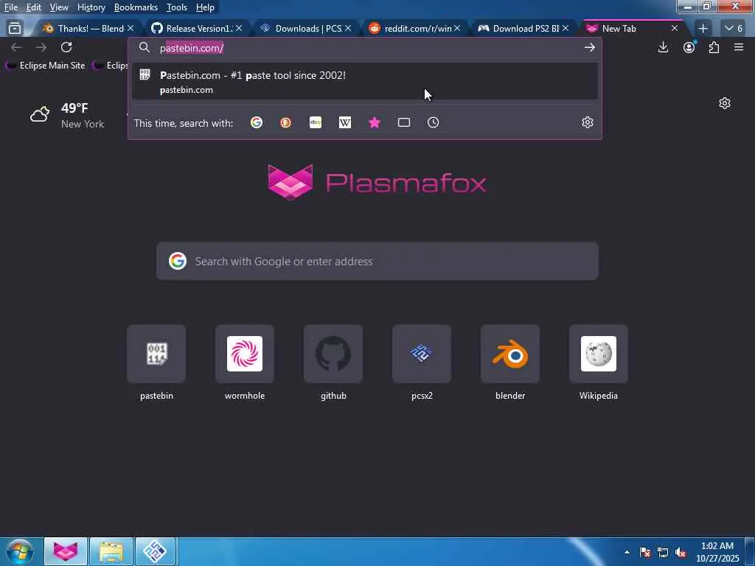This screenshot has height=566, width=755.
Task: Click the 49°F New York weather widget
Action: tap(66, 116)
